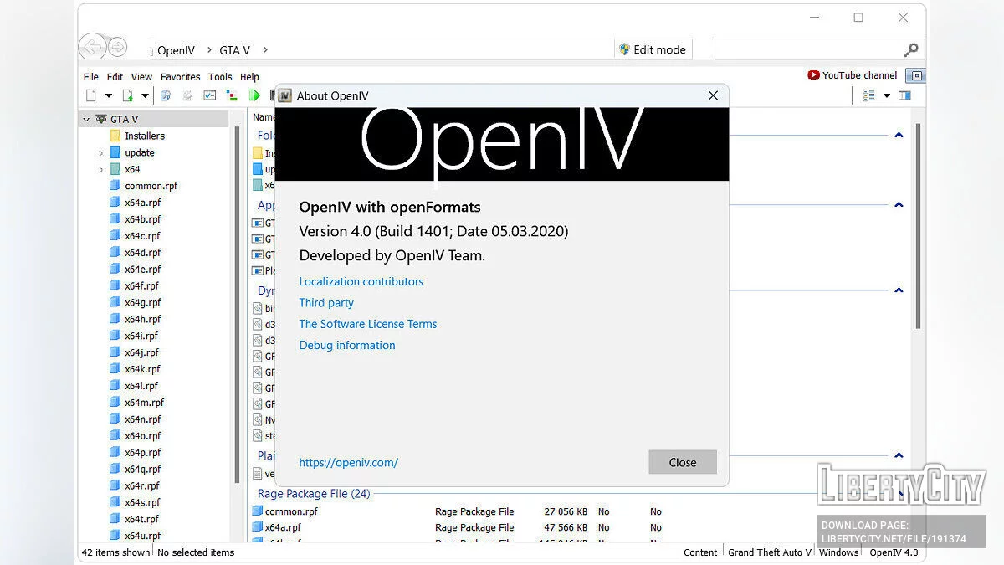
Task: Toggle the preview pane icon
Action: (x=904, y=95)
